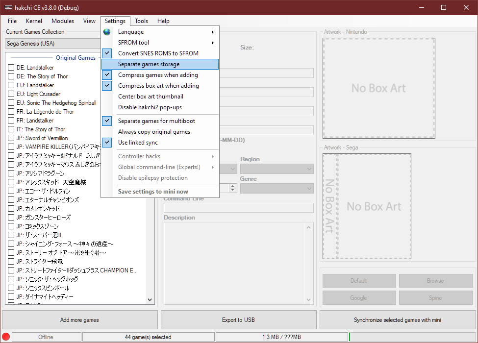Check EU: Sonic The Hedgehog Spinball checkbox
Image resolution: width=478 pixels, height=343 pixels.
[x=11, y=103]
